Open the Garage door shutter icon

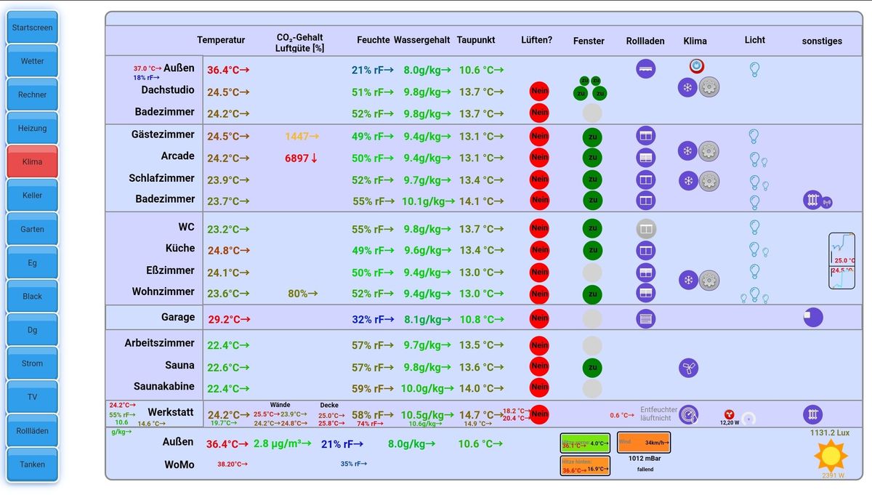645,318
